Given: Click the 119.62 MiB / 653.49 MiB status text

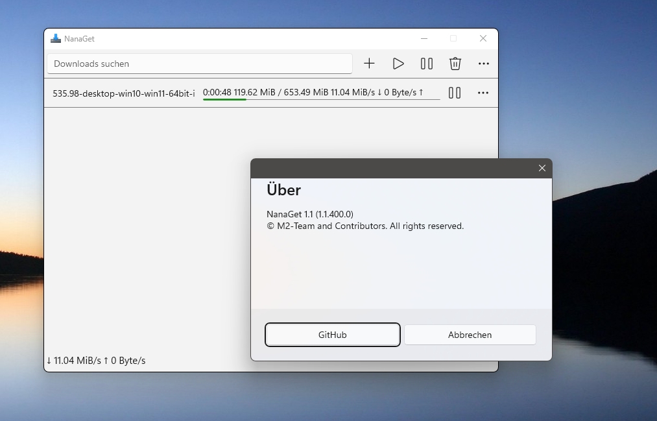Looking at the screenshot, I should click(281, 92).
